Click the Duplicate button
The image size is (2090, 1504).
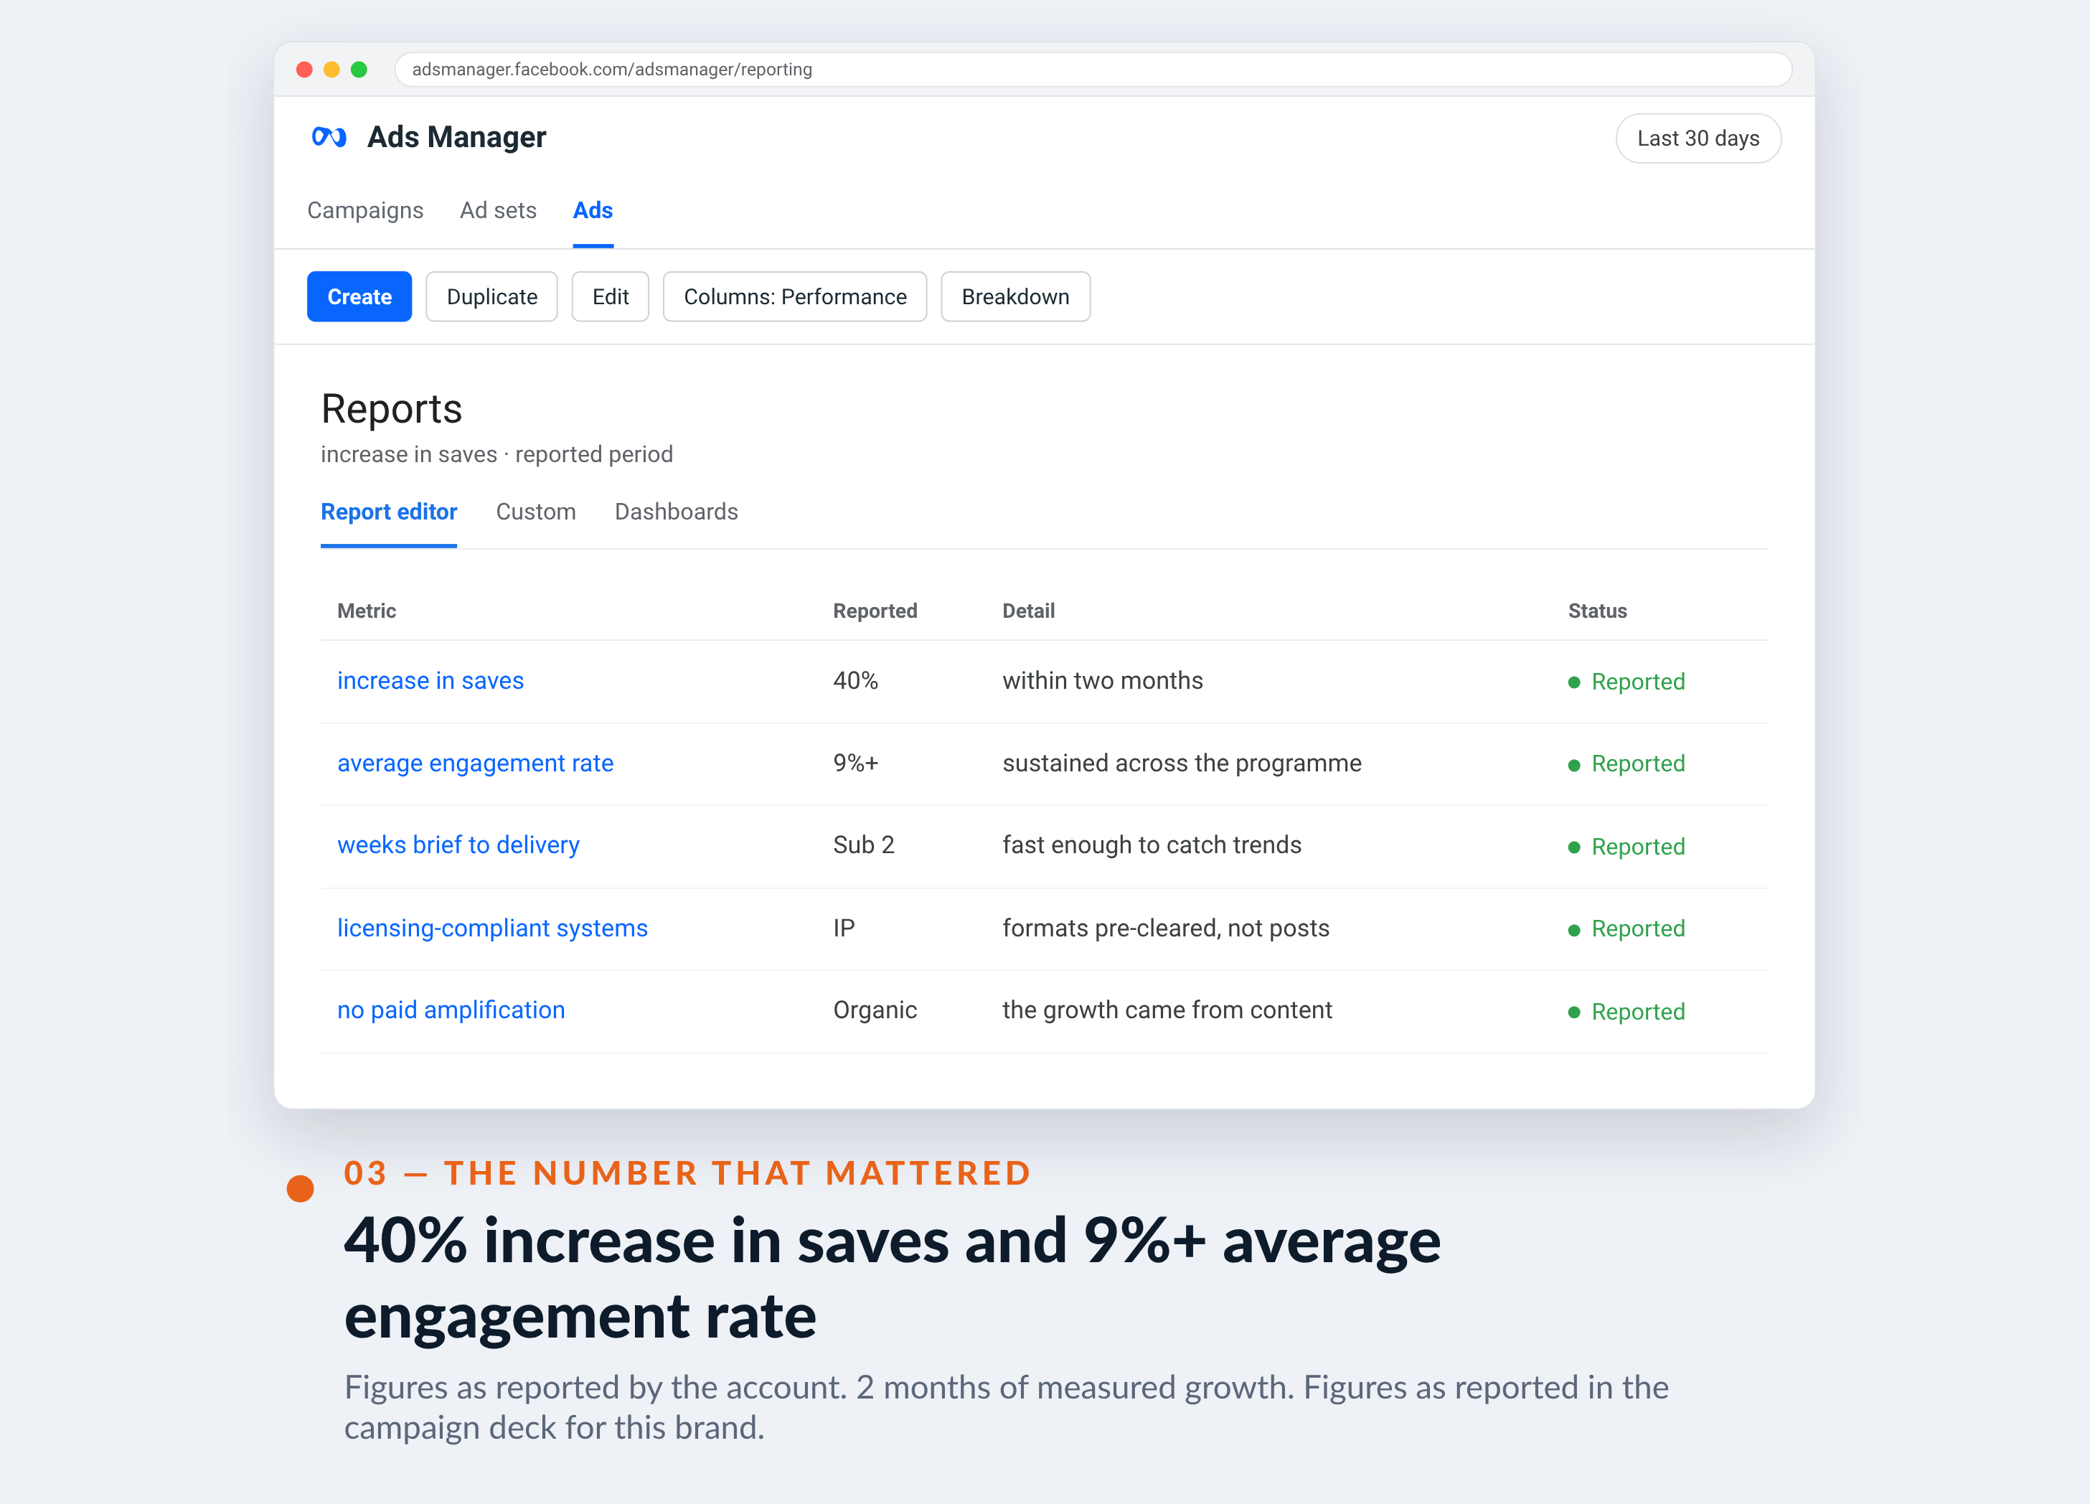pos(491,297)
